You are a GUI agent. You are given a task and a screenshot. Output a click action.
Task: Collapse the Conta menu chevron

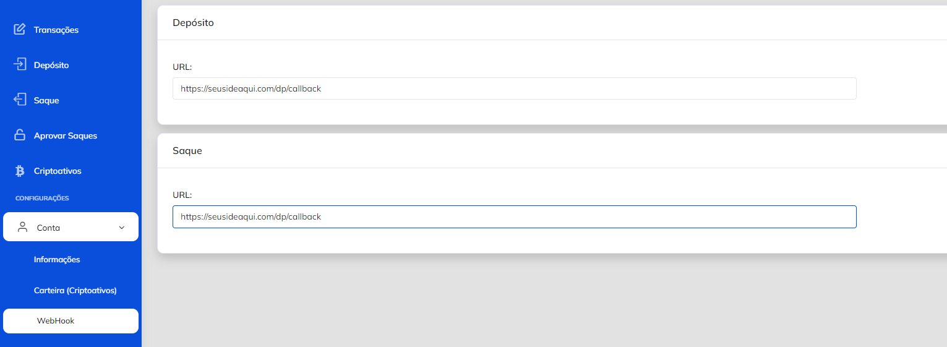click(x=121, y=228)
